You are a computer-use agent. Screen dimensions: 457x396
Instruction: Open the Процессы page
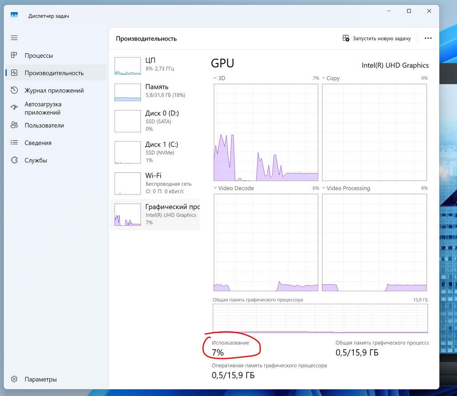tap(56, 55)
